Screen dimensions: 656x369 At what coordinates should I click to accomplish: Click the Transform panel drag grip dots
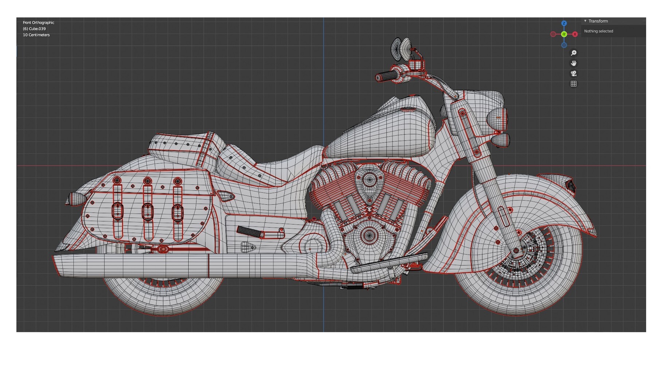click(x=644, y=21)
